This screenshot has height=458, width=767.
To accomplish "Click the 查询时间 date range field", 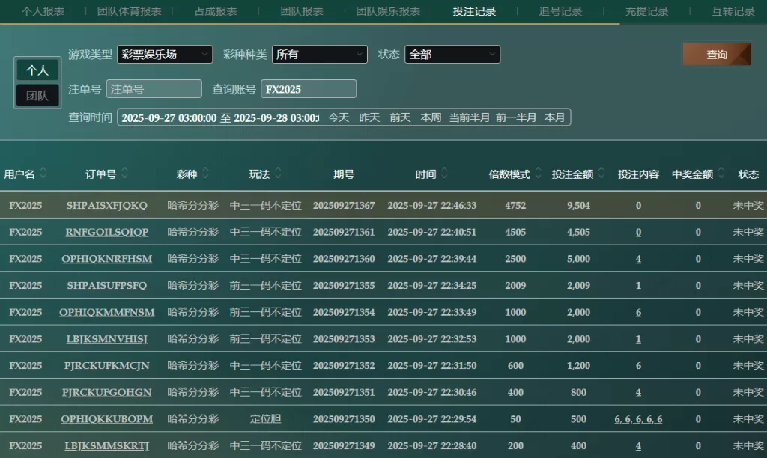I will [x=220, y=117].
